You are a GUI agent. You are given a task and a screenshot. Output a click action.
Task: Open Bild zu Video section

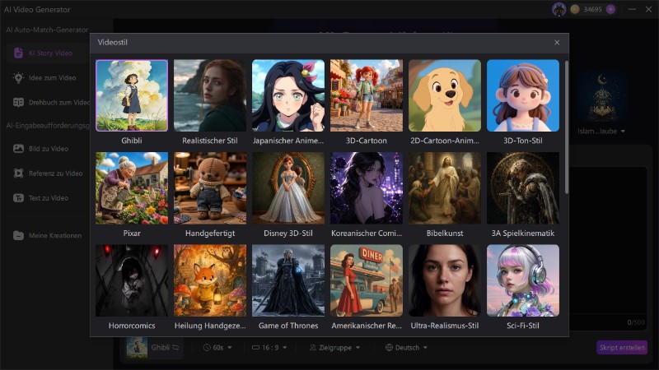point(48,149)
